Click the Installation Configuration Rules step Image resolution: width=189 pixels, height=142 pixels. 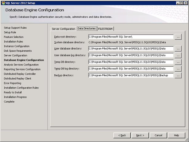(21, 88)
